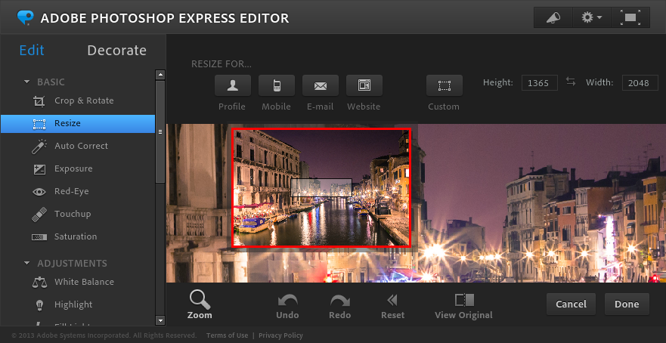
Task: Click the zoom navigator preview thumbnail
Action: 321,187
